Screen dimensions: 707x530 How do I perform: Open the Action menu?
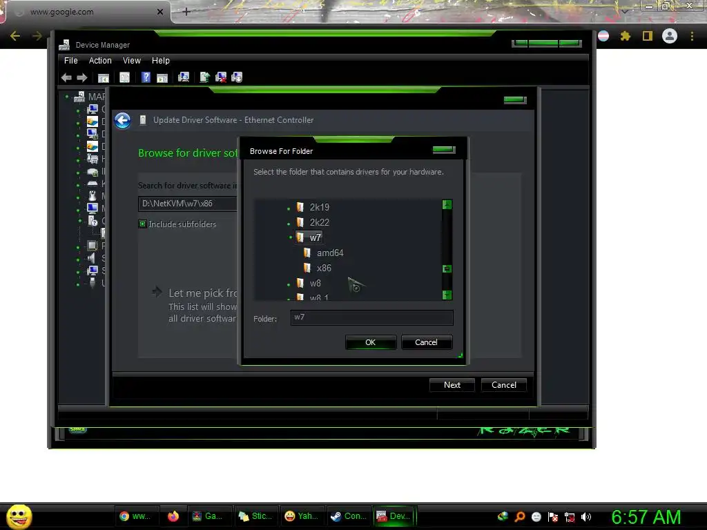click(x=100, y=61)
